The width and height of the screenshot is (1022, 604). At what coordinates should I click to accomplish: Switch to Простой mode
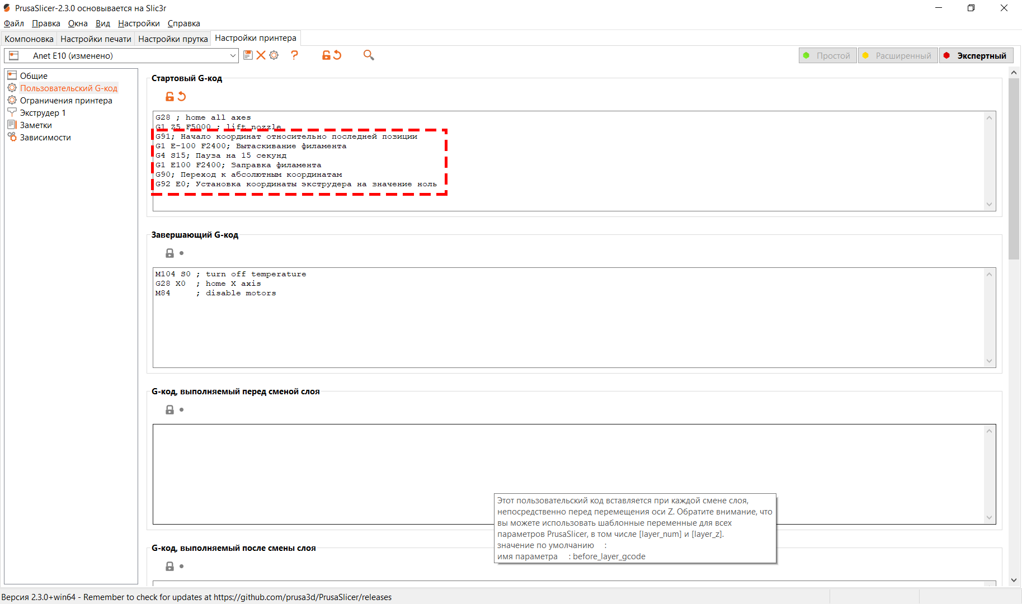[x=827, y=55]
